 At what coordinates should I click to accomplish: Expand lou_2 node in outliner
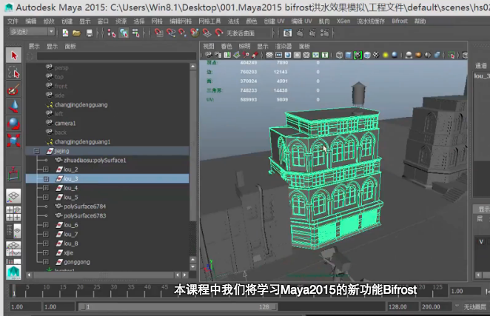coord(46,169)
